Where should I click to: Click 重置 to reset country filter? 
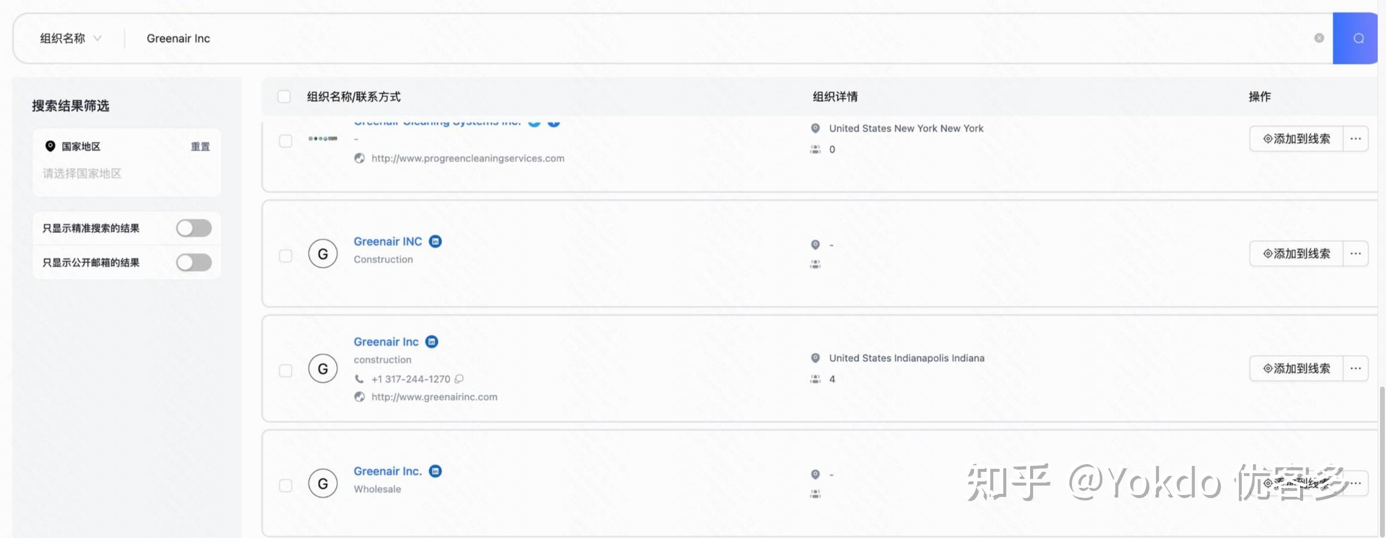click(200, 147)
